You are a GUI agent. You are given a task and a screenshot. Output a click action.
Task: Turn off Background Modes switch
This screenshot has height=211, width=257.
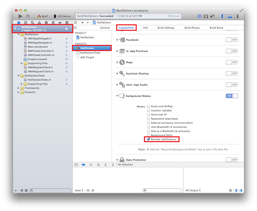(x=232, y=96)
